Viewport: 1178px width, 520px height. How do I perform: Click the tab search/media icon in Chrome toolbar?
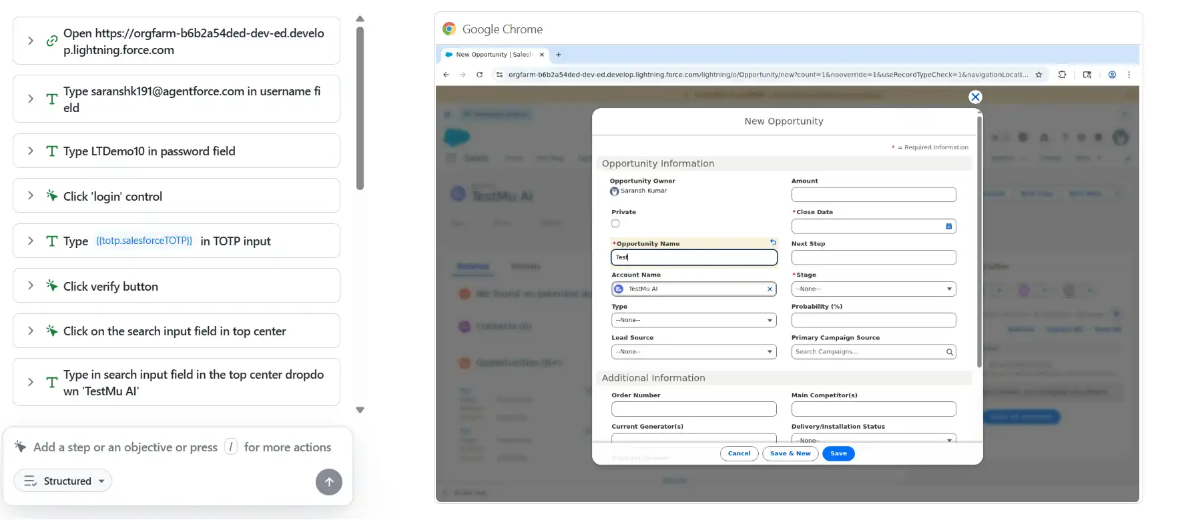(x=1087, y=75)
